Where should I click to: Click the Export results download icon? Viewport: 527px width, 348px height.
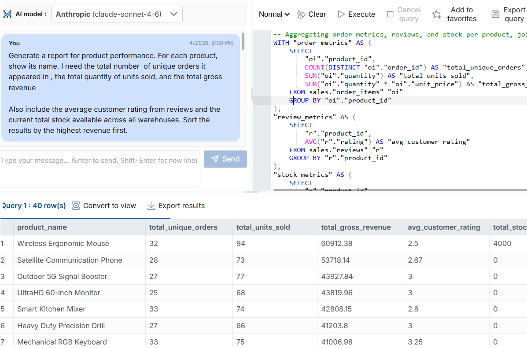[151, 205]
